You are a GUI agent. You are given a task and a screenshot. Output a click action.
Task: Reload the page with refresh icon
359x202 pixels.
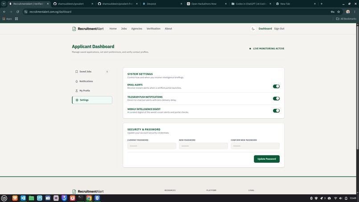point(18,12)
